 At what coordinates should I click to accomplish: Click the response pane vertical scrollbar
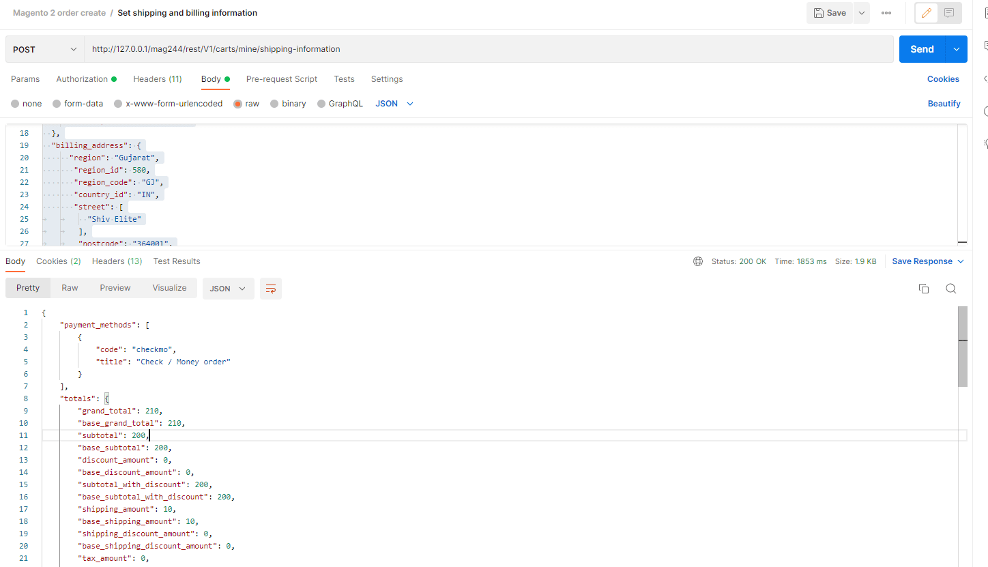click(x=963, y=347)
